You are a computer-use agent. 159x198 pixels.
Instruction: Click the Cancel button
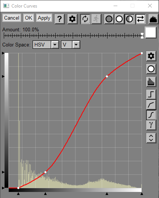(12, 18)
